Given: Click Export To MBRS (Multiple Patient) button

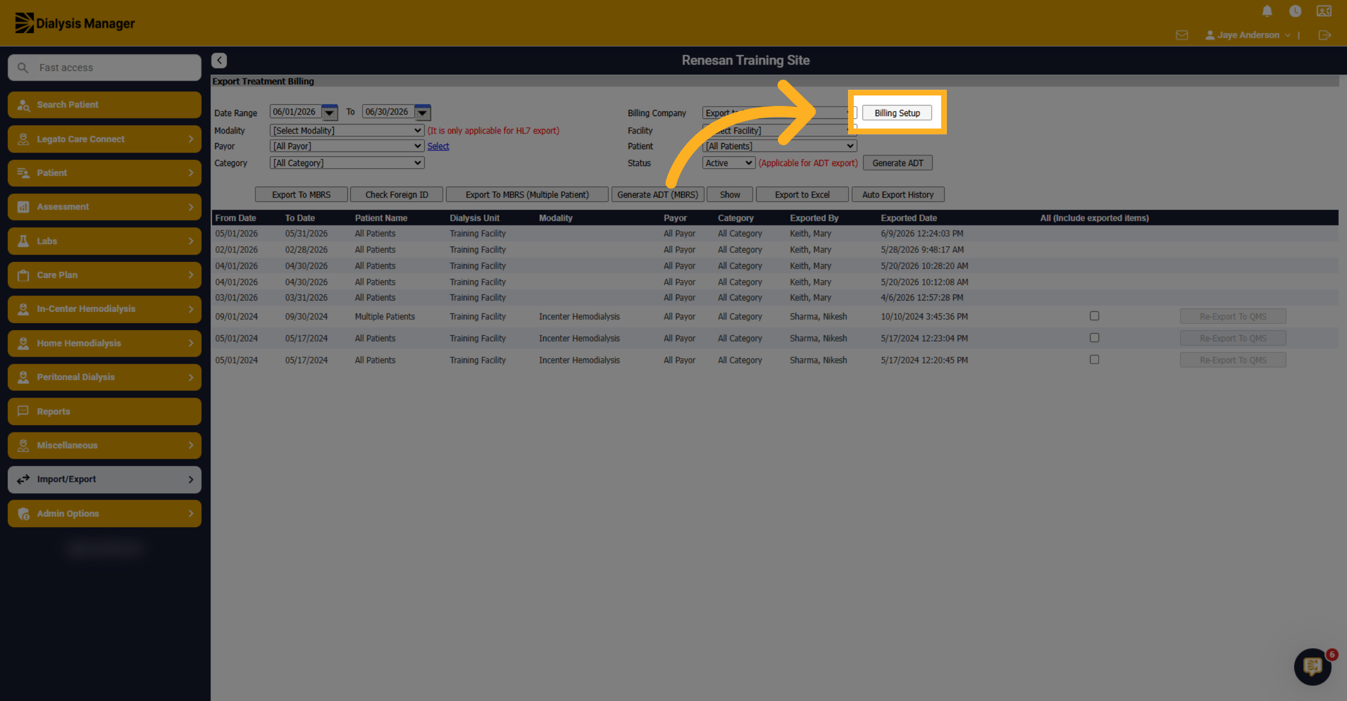Looking at the screenshot, I should 527,195.
